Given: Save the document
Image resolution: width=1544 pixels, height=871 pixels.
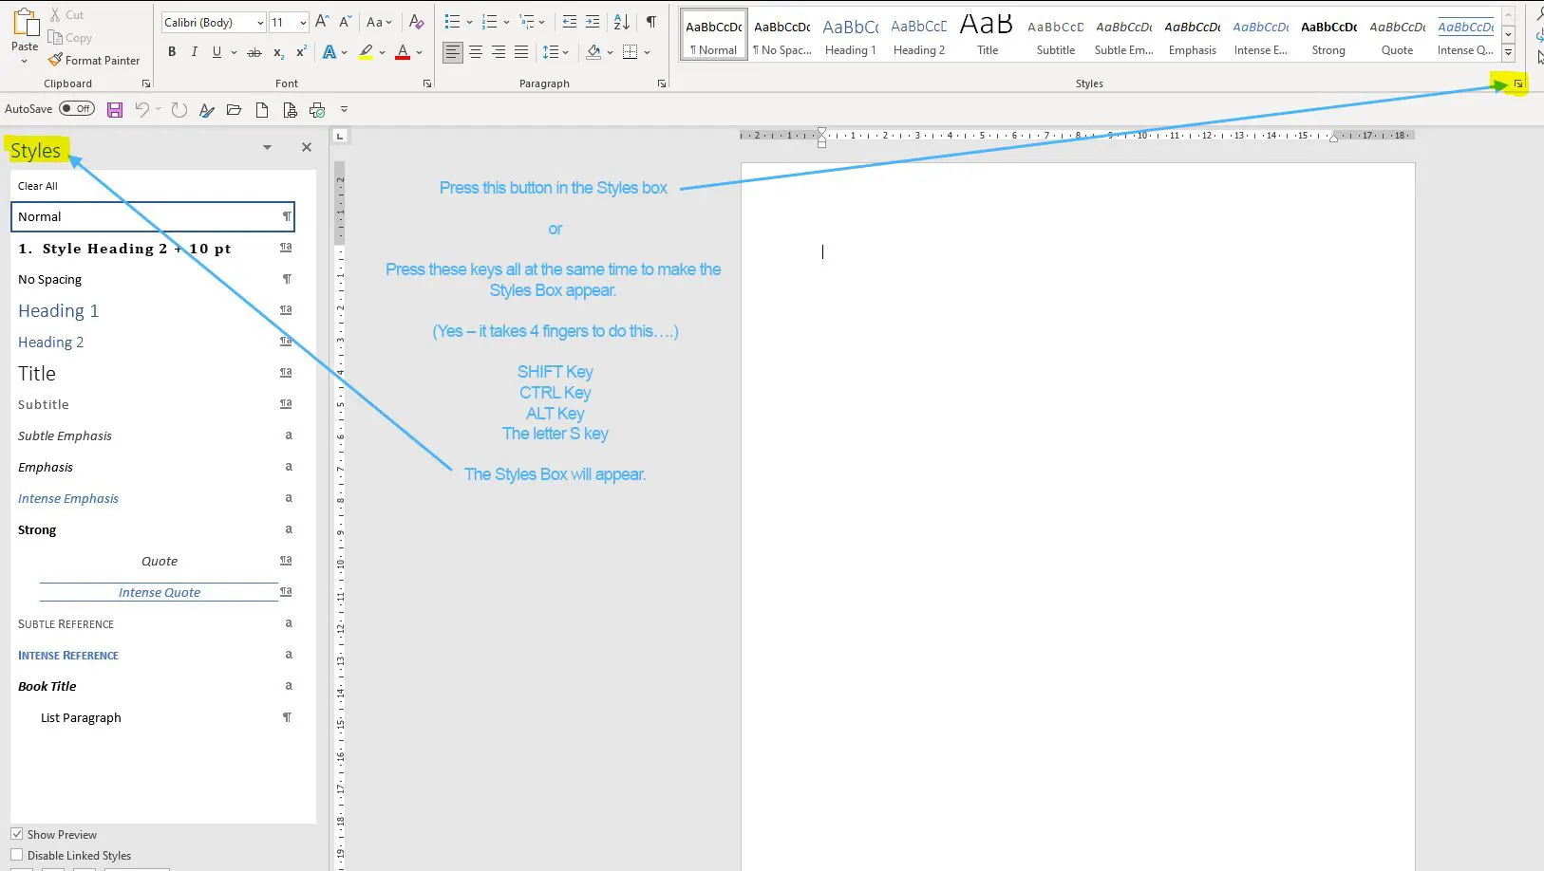Looking at the screenshot, I should coord(114,109).
